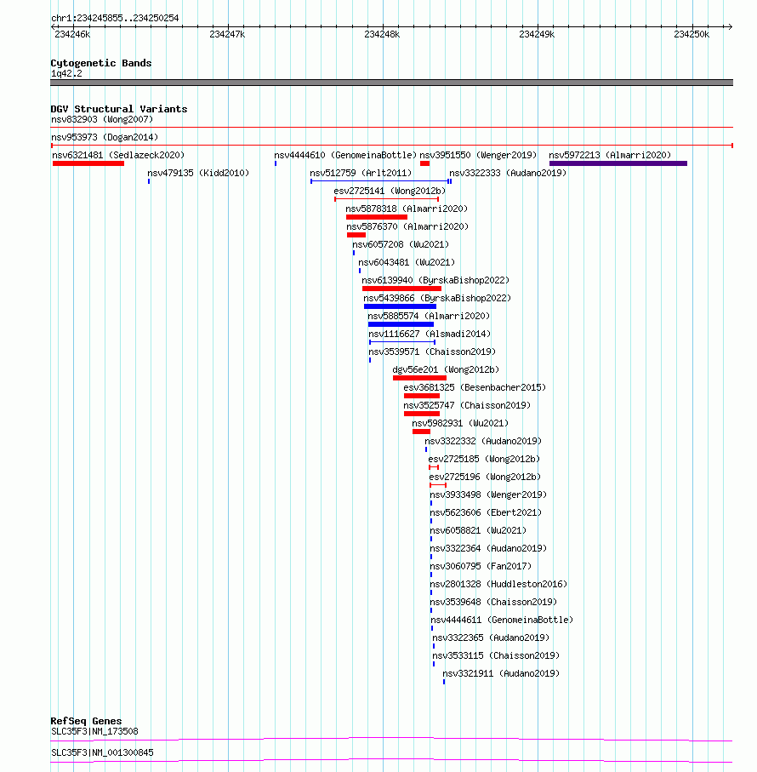This screenshot has height=772, width=757.
Task: Click the 234247k ruler tick label
Action: (x=227, y=34)
